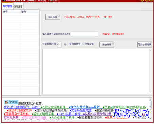Open the 万能文章采集软件 link
This screenshot has height=124, width=154.
pos(54,107)
